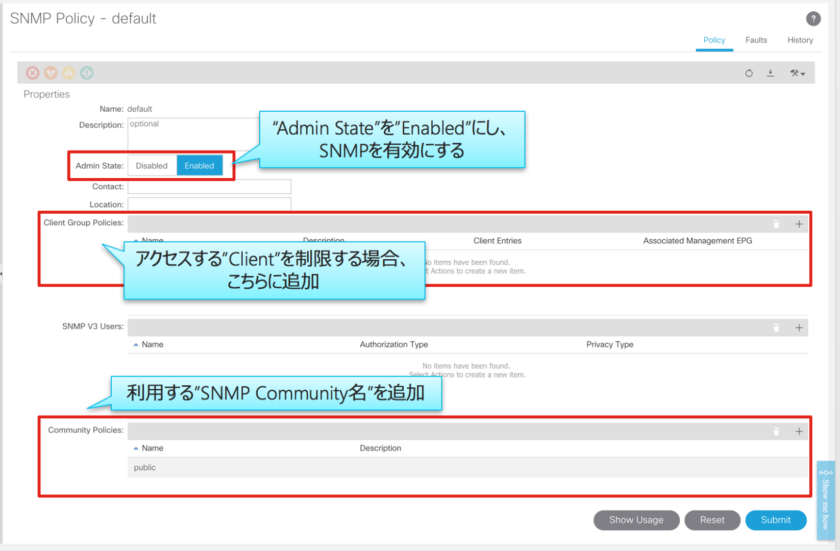840x551 pixels.
Task: Open the help question mark icon
Action: point(813,19)
